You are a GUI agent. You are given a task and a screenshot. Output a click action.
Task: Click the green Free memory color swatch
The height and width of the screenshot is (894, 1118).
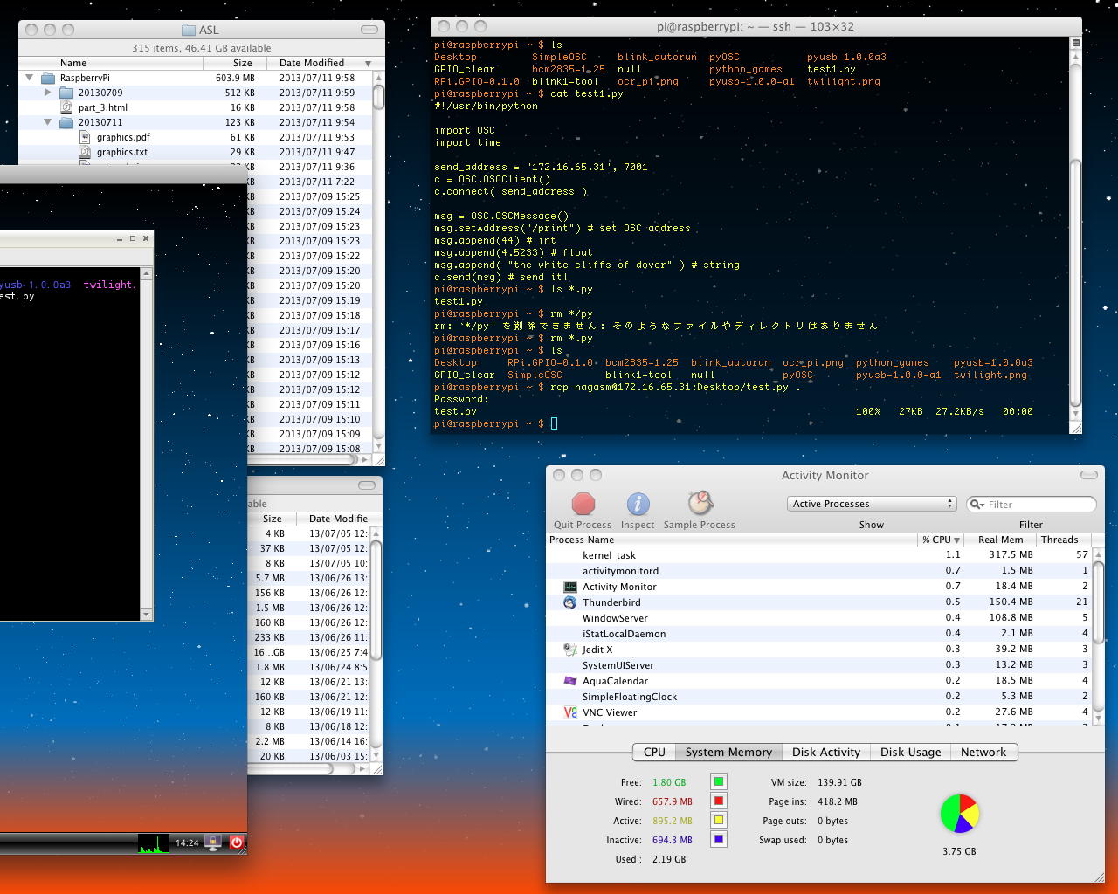click(719, 782)
